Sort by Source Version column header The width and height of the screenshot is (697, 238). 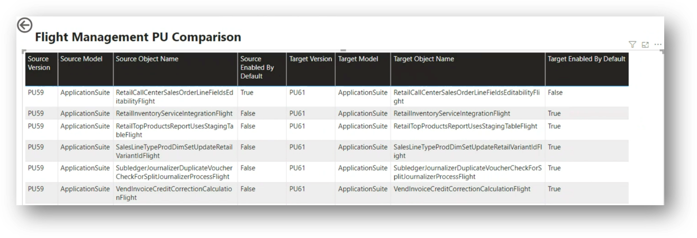pyautogui.click(x=39, y=63)
